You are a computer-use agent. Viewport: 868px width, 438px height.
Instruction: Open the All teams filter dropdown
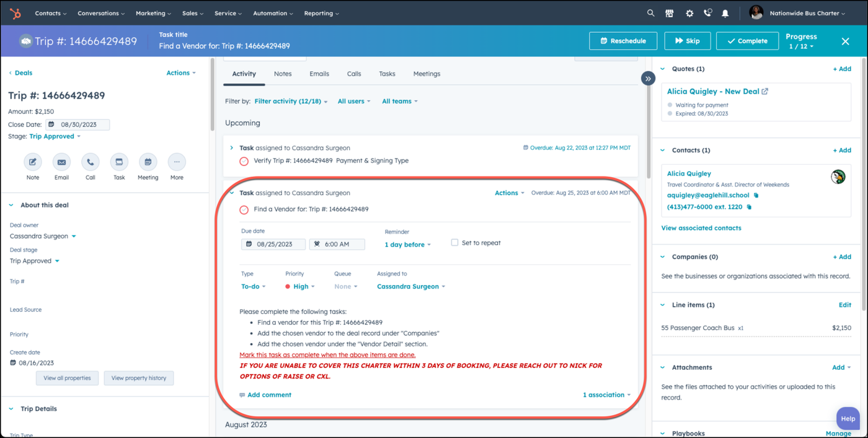[x=400, y=101]
